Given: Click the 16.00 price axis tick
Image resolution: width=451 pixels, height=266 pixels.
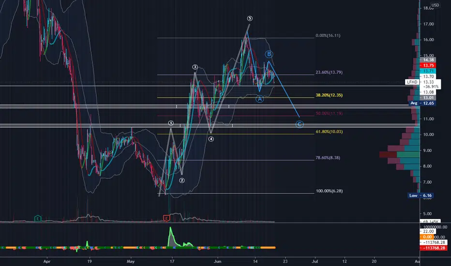Looking at the screenshot, I should 428,40.
